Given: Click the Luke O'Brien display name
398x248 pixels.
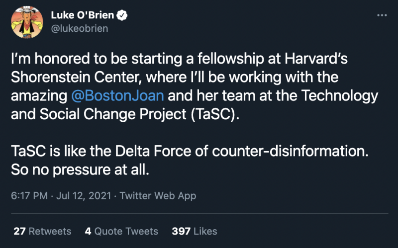Looking at the screenshot, I should [82, 16].
